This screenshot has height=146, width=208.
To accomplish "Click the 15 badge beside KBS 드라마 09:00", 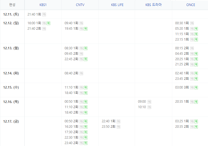I will 149,102.
